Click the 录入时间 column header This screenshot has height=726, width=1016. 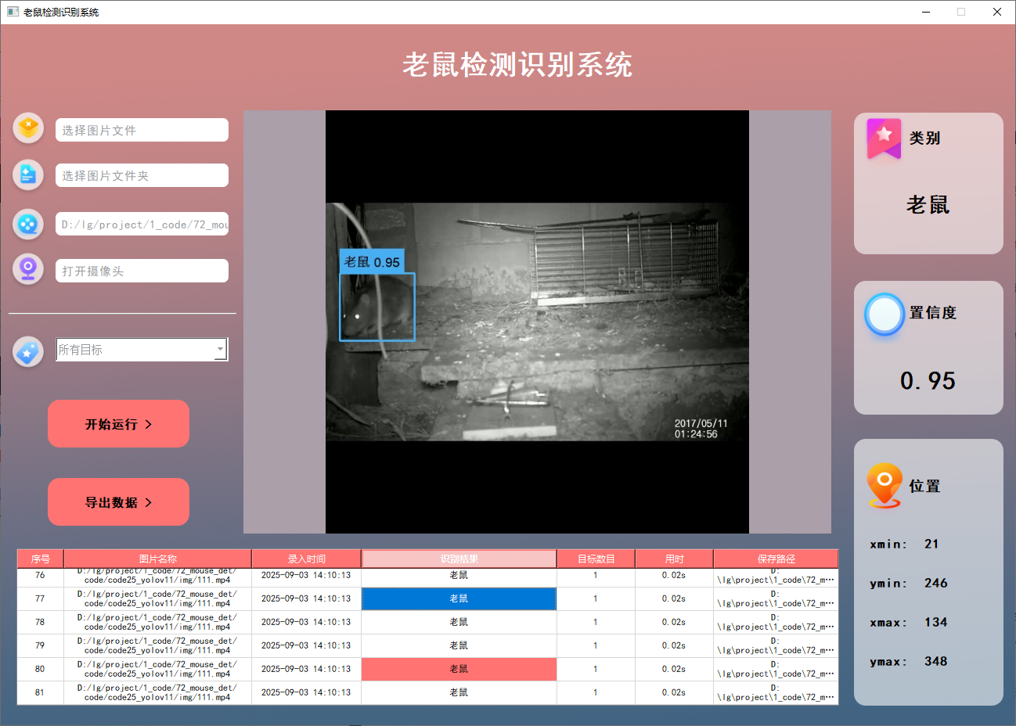point(306,559)
